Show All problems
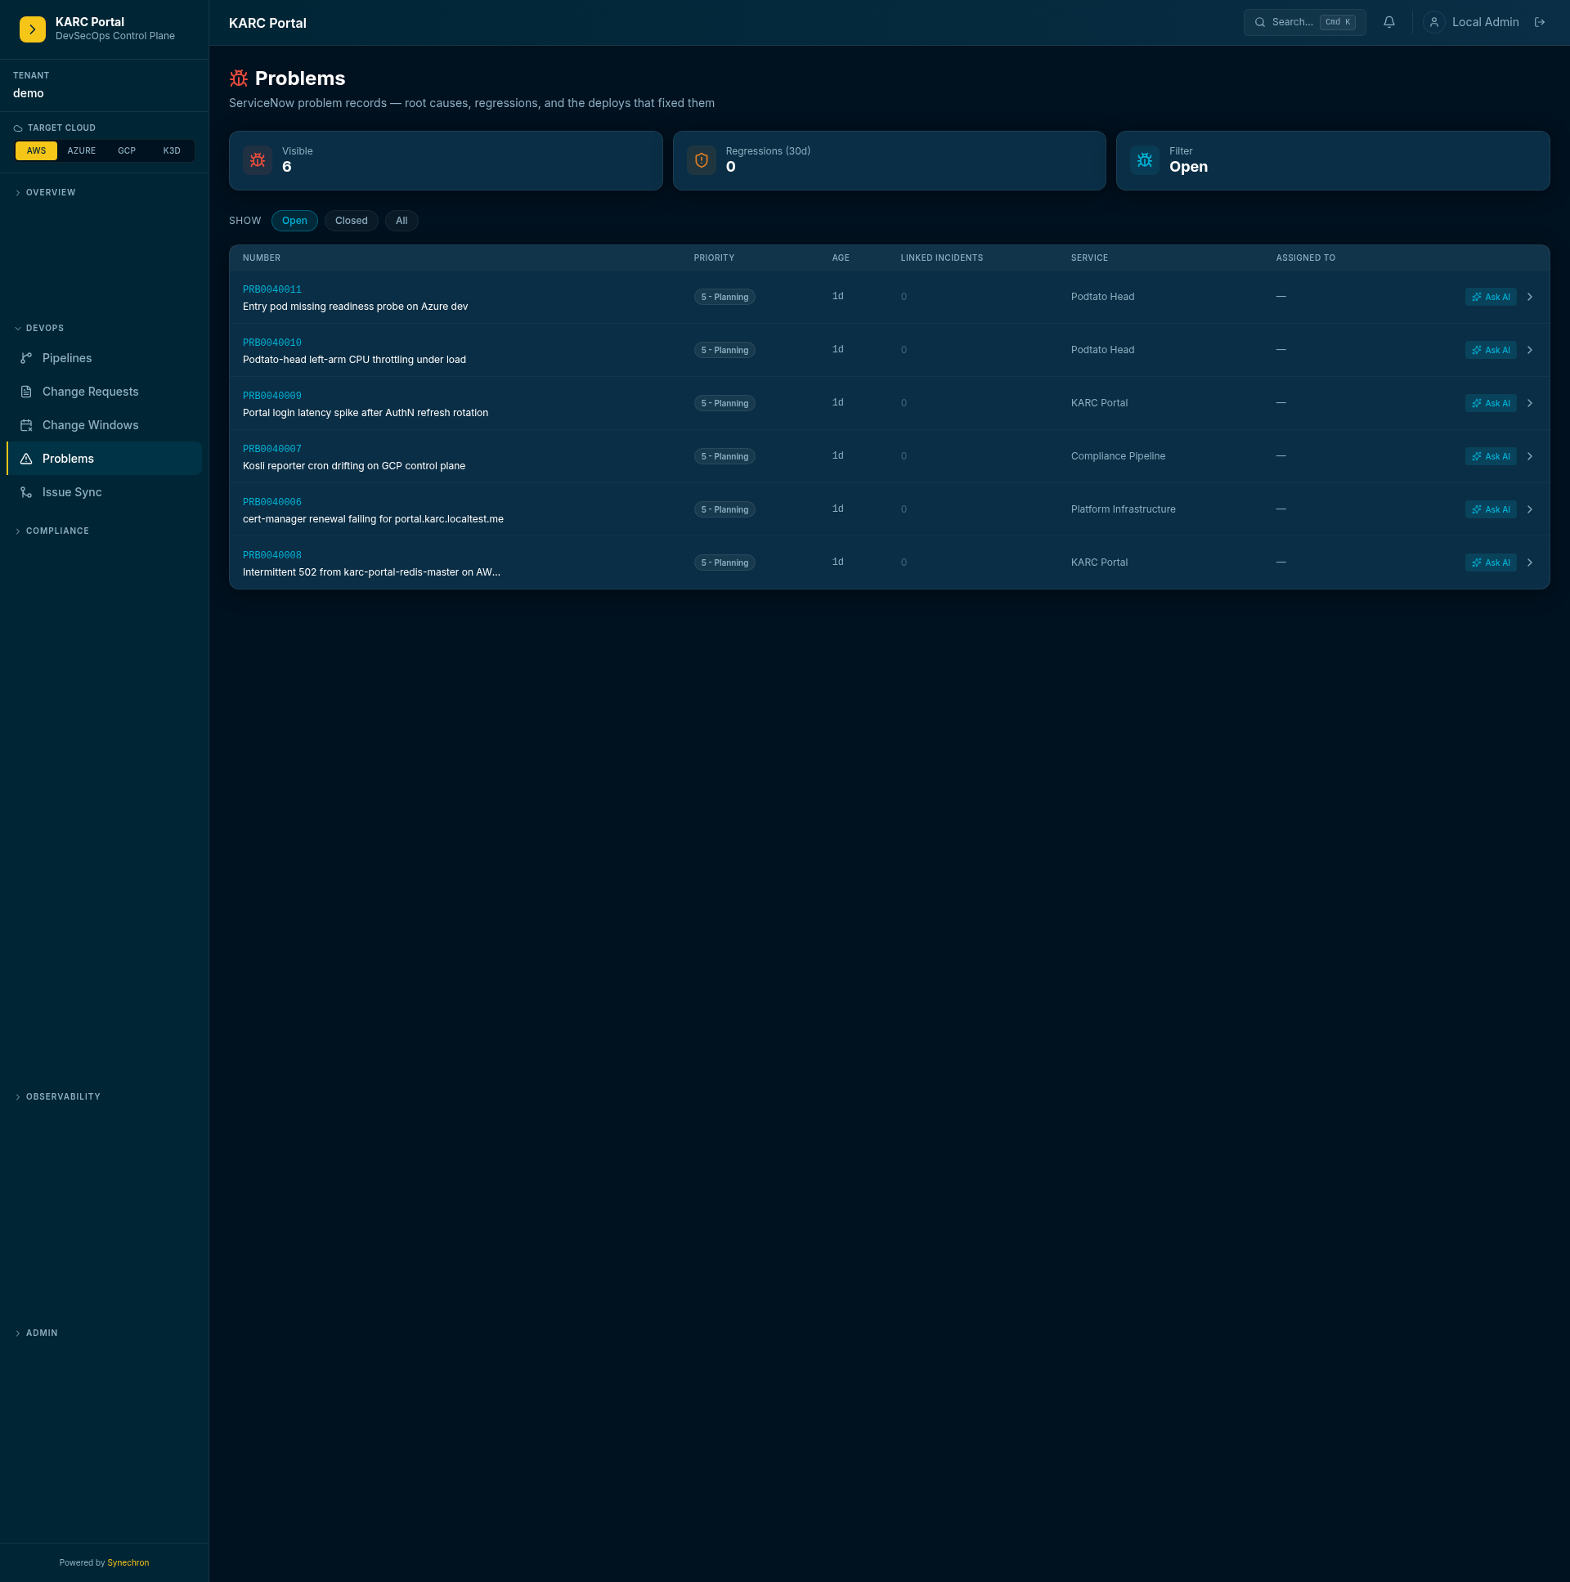The width and height of the screenshot is (1570, 1582). (401, 221)
